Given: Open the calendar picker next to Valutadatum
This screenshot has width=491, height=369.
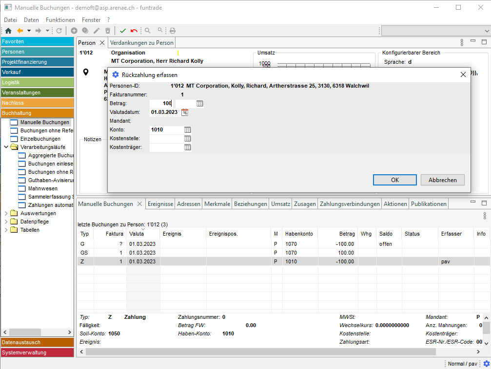Looking at the screenshot, I should pyautogui.click(x=184, y=112).
